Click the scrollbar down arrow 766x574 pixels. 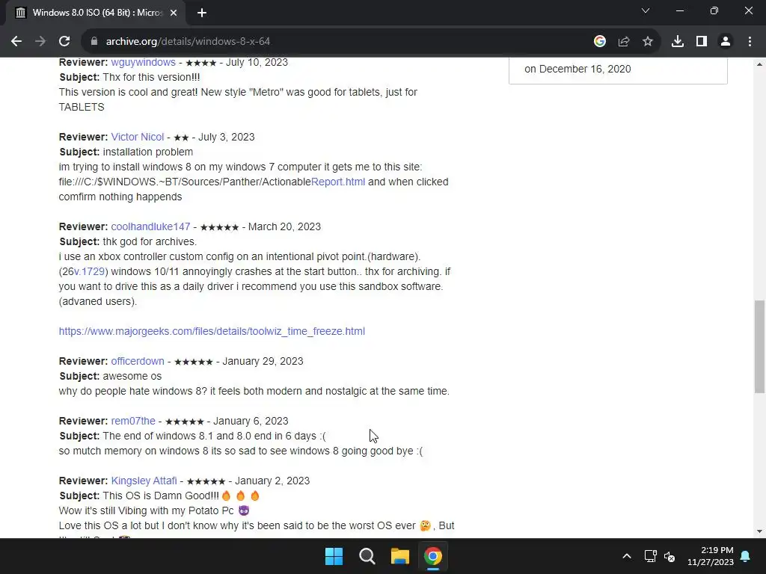pos(759,531)
